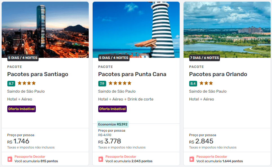Viewport: 272px width, 167px height.
Task: Click the 7 DIAS / 6 NOITES duration label
Action: [x=205, y=58]
